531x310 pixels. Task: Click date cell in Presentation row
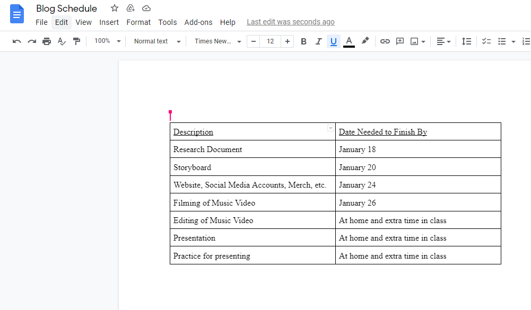pos(418,238)
